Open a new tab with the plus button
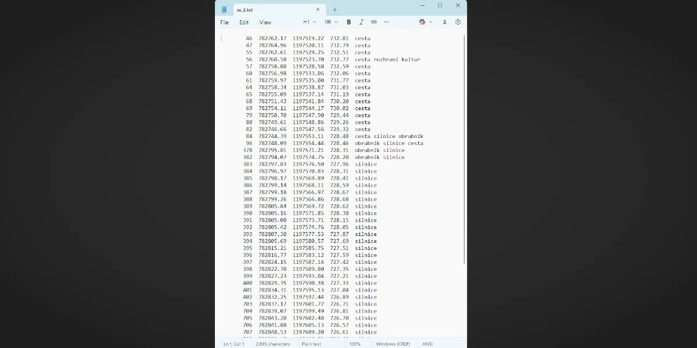Image resolution: width=697 pixels, height=348 pixels. (x=335, y=9)
